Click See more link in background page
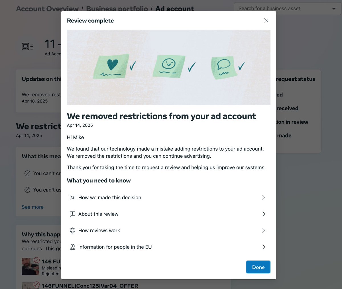 32,207
